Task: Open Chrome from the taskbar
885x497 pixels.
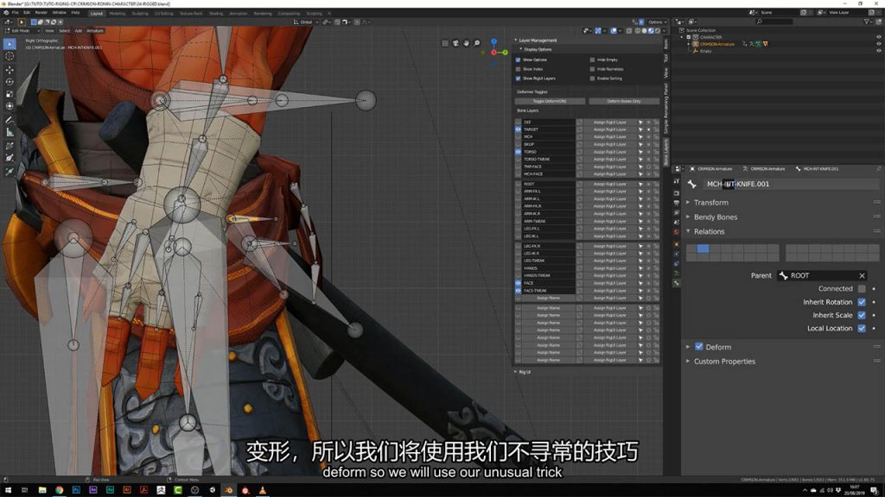Action: coord(59,490)
